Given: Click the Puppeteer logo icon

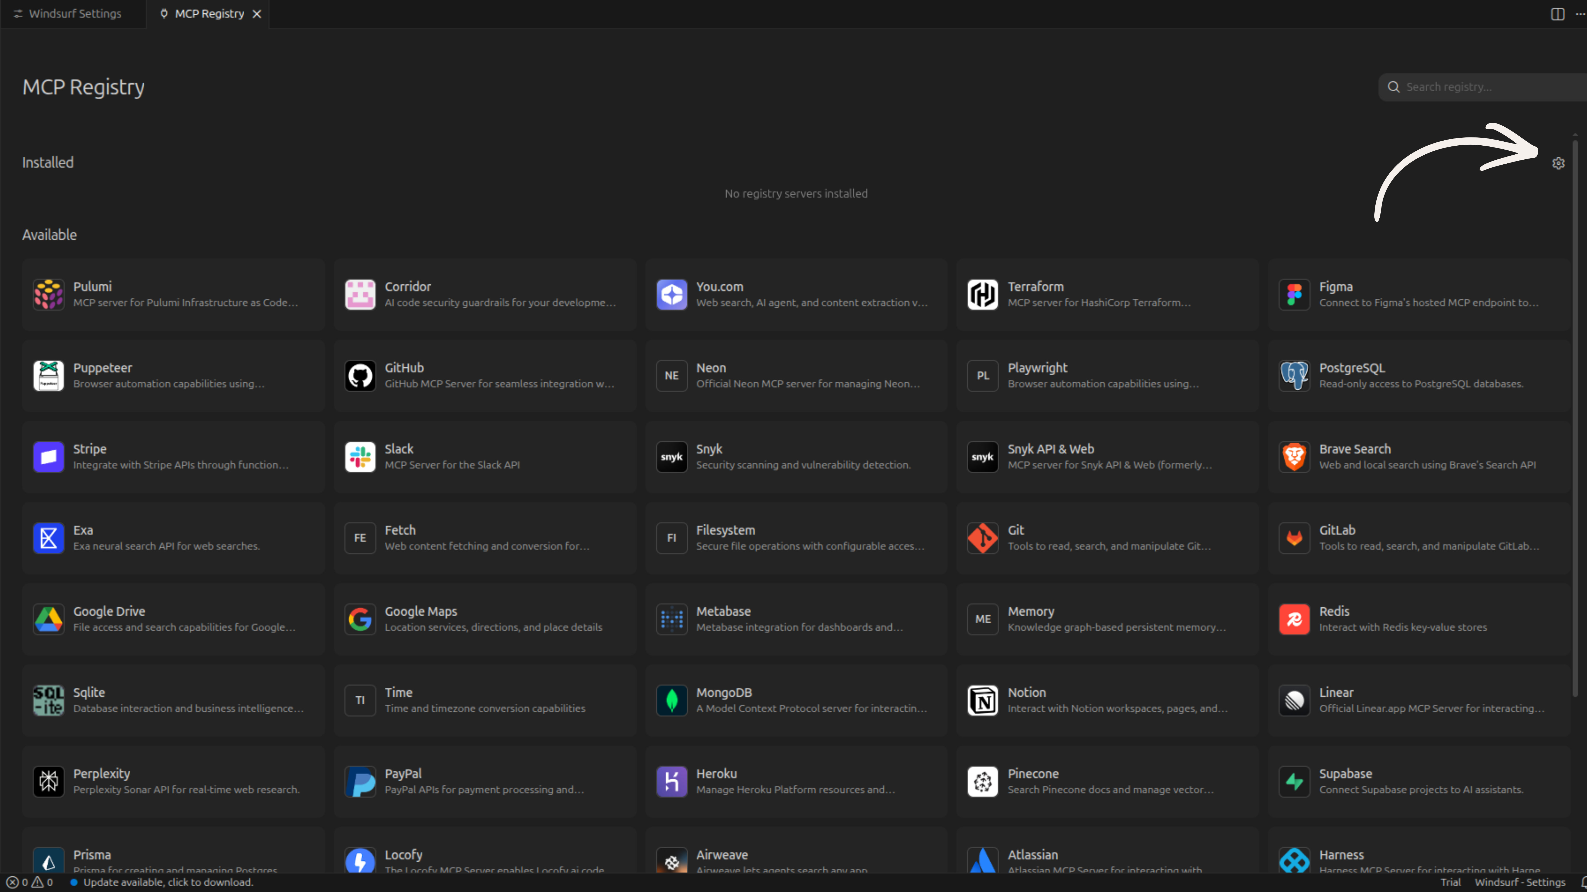Looking at the screenshot, I should coord(49,376).
